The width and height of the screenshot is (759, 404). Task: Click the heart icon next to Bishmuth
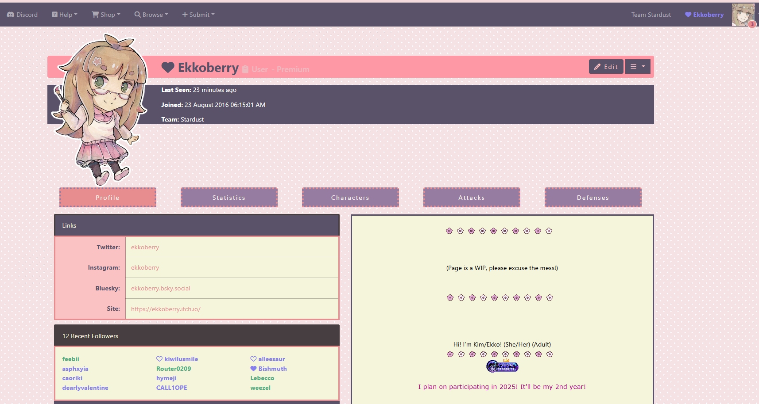pos(253,369)
